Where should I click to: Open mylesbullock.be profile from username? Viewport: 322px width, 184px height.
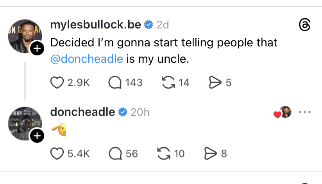coord(95,25)
